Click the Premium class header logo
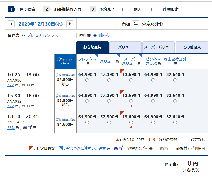The width and height of the screenshot is (212, 179). point(65,61)
